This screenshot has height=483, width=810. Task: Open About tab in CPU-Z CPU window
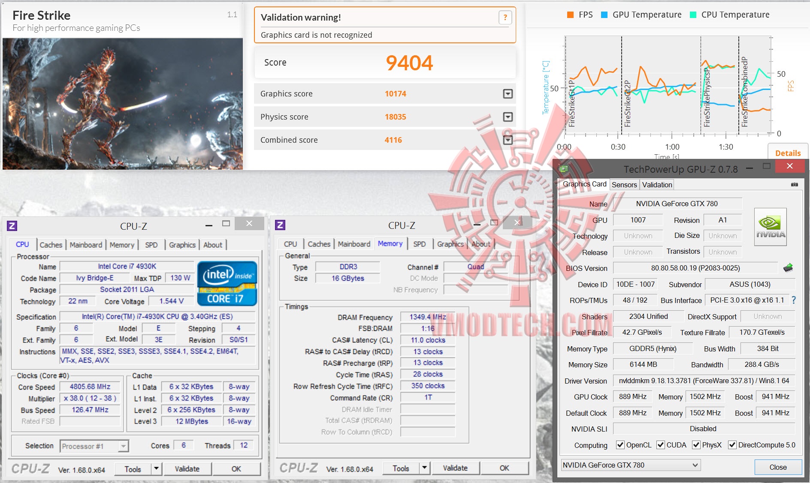pyautogui.click(x=213, y=245)
